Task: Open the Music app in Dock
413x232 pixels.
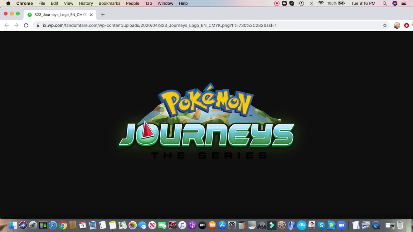Action: point(182,225)
